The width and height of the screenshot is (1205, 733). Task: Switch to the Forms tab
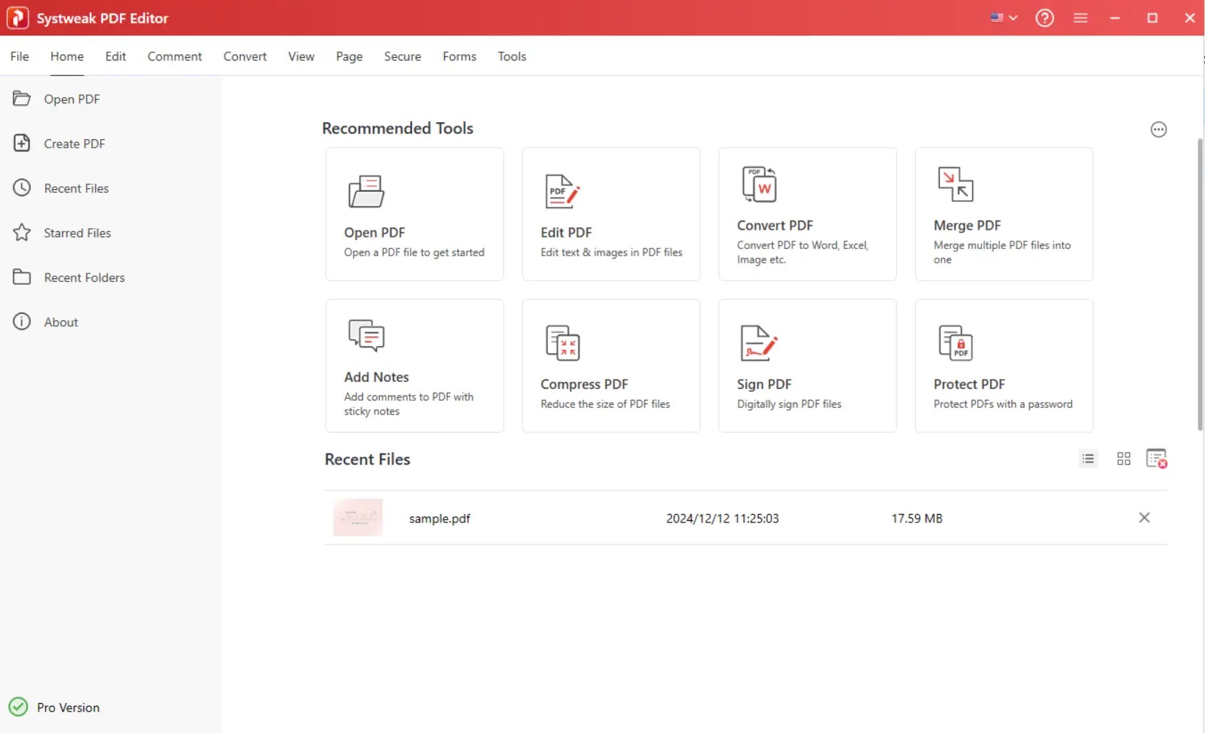(459, 56)
